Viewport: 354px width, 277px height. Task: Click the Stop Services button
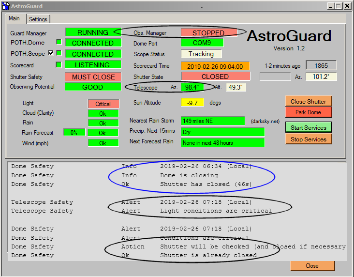coord(309,139)
